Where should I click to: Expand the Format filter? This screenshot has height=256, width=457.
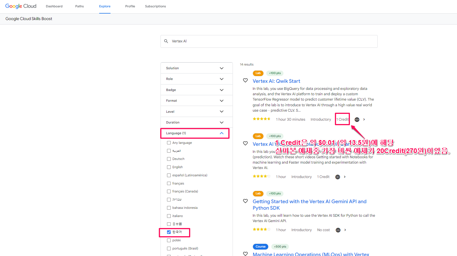click(x=196, y=101)
